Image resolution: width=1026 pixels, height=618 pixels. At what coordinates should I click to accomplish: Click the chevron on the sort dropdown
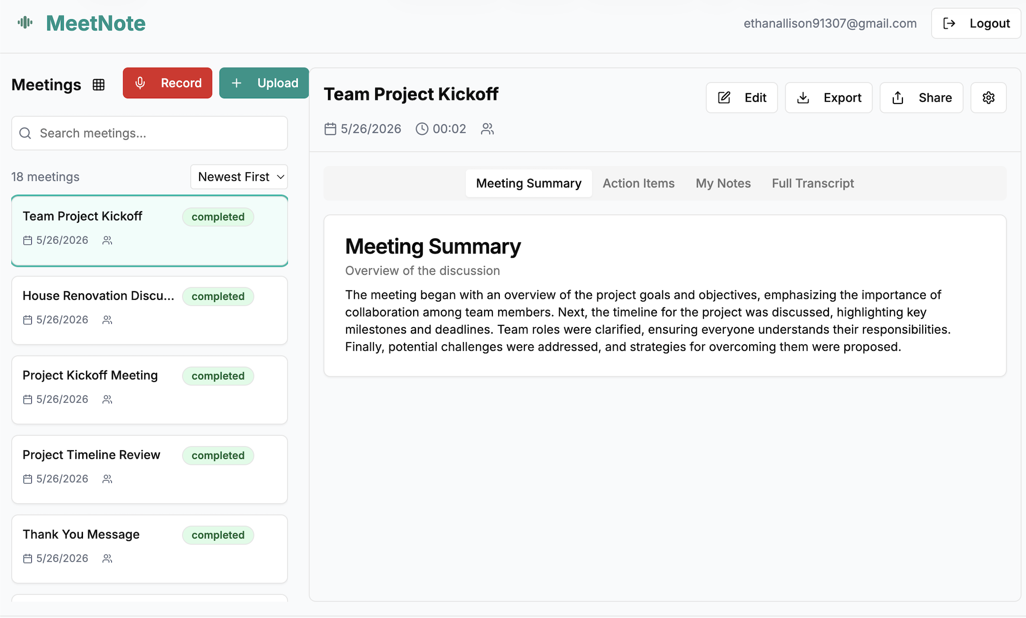[280, 177]
